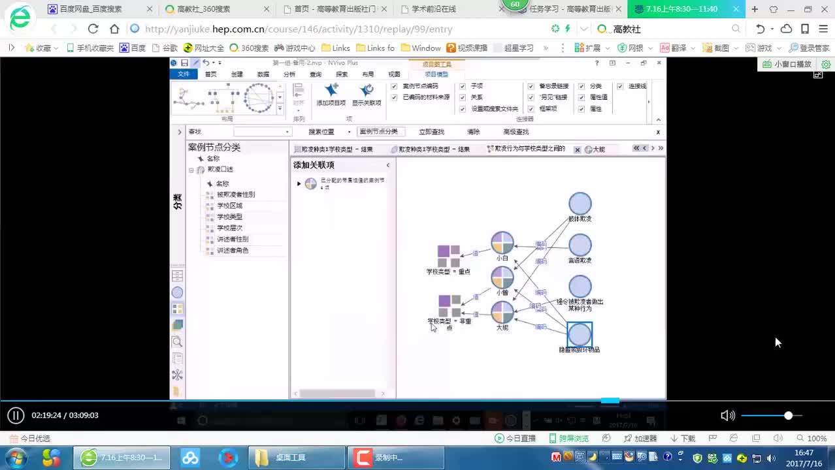Click the 学校类型 = 重点 attribute value icon
Viewport: 835px width, 470px height.
(x=448, y=256)
